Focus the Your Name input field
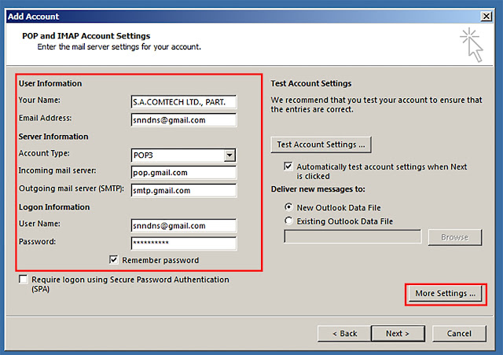Image resolution: width=503 pixels, height=355 pixels. pyautogui.click(x=183, y=102)
